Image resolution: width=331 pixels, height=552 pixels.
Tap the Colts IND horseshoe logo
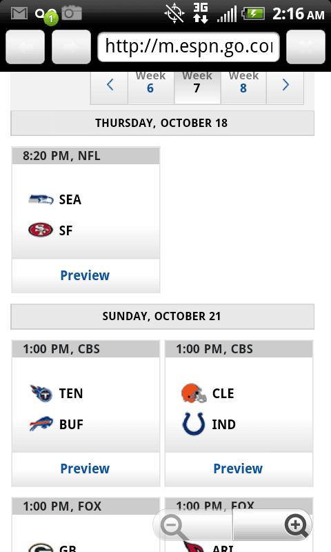(x=194, y=424)
